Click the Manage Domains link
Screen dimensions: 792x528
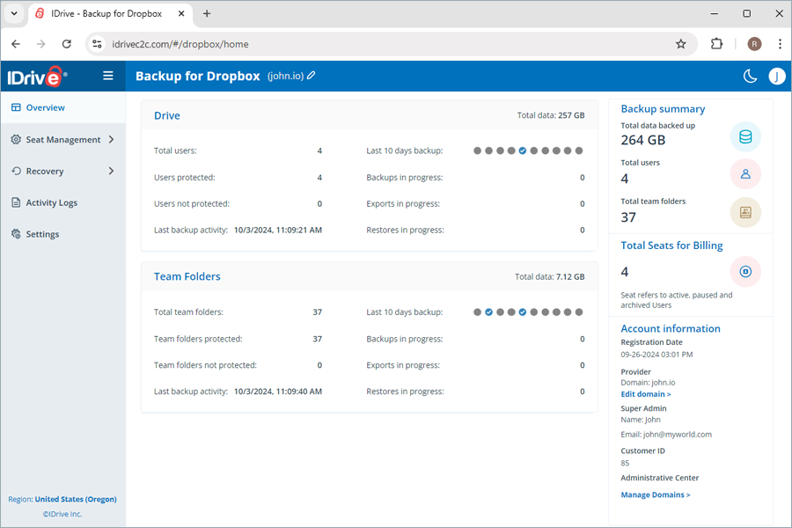[655, 495]
